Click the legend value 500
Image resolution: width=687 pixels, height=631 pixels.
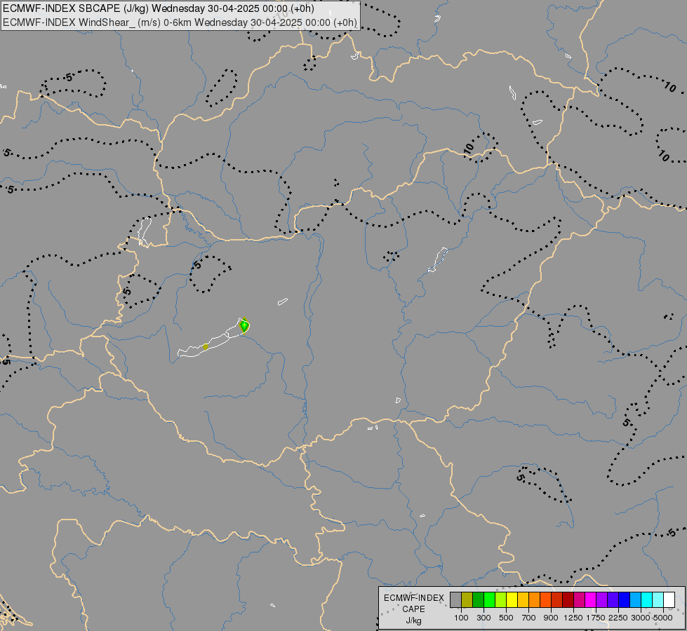click(x=506, y=618)
